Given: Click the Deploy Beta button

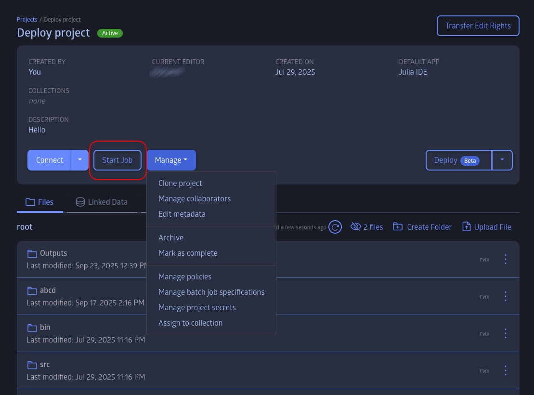Looking at the screenshot, I should click(x=458, y=160).
